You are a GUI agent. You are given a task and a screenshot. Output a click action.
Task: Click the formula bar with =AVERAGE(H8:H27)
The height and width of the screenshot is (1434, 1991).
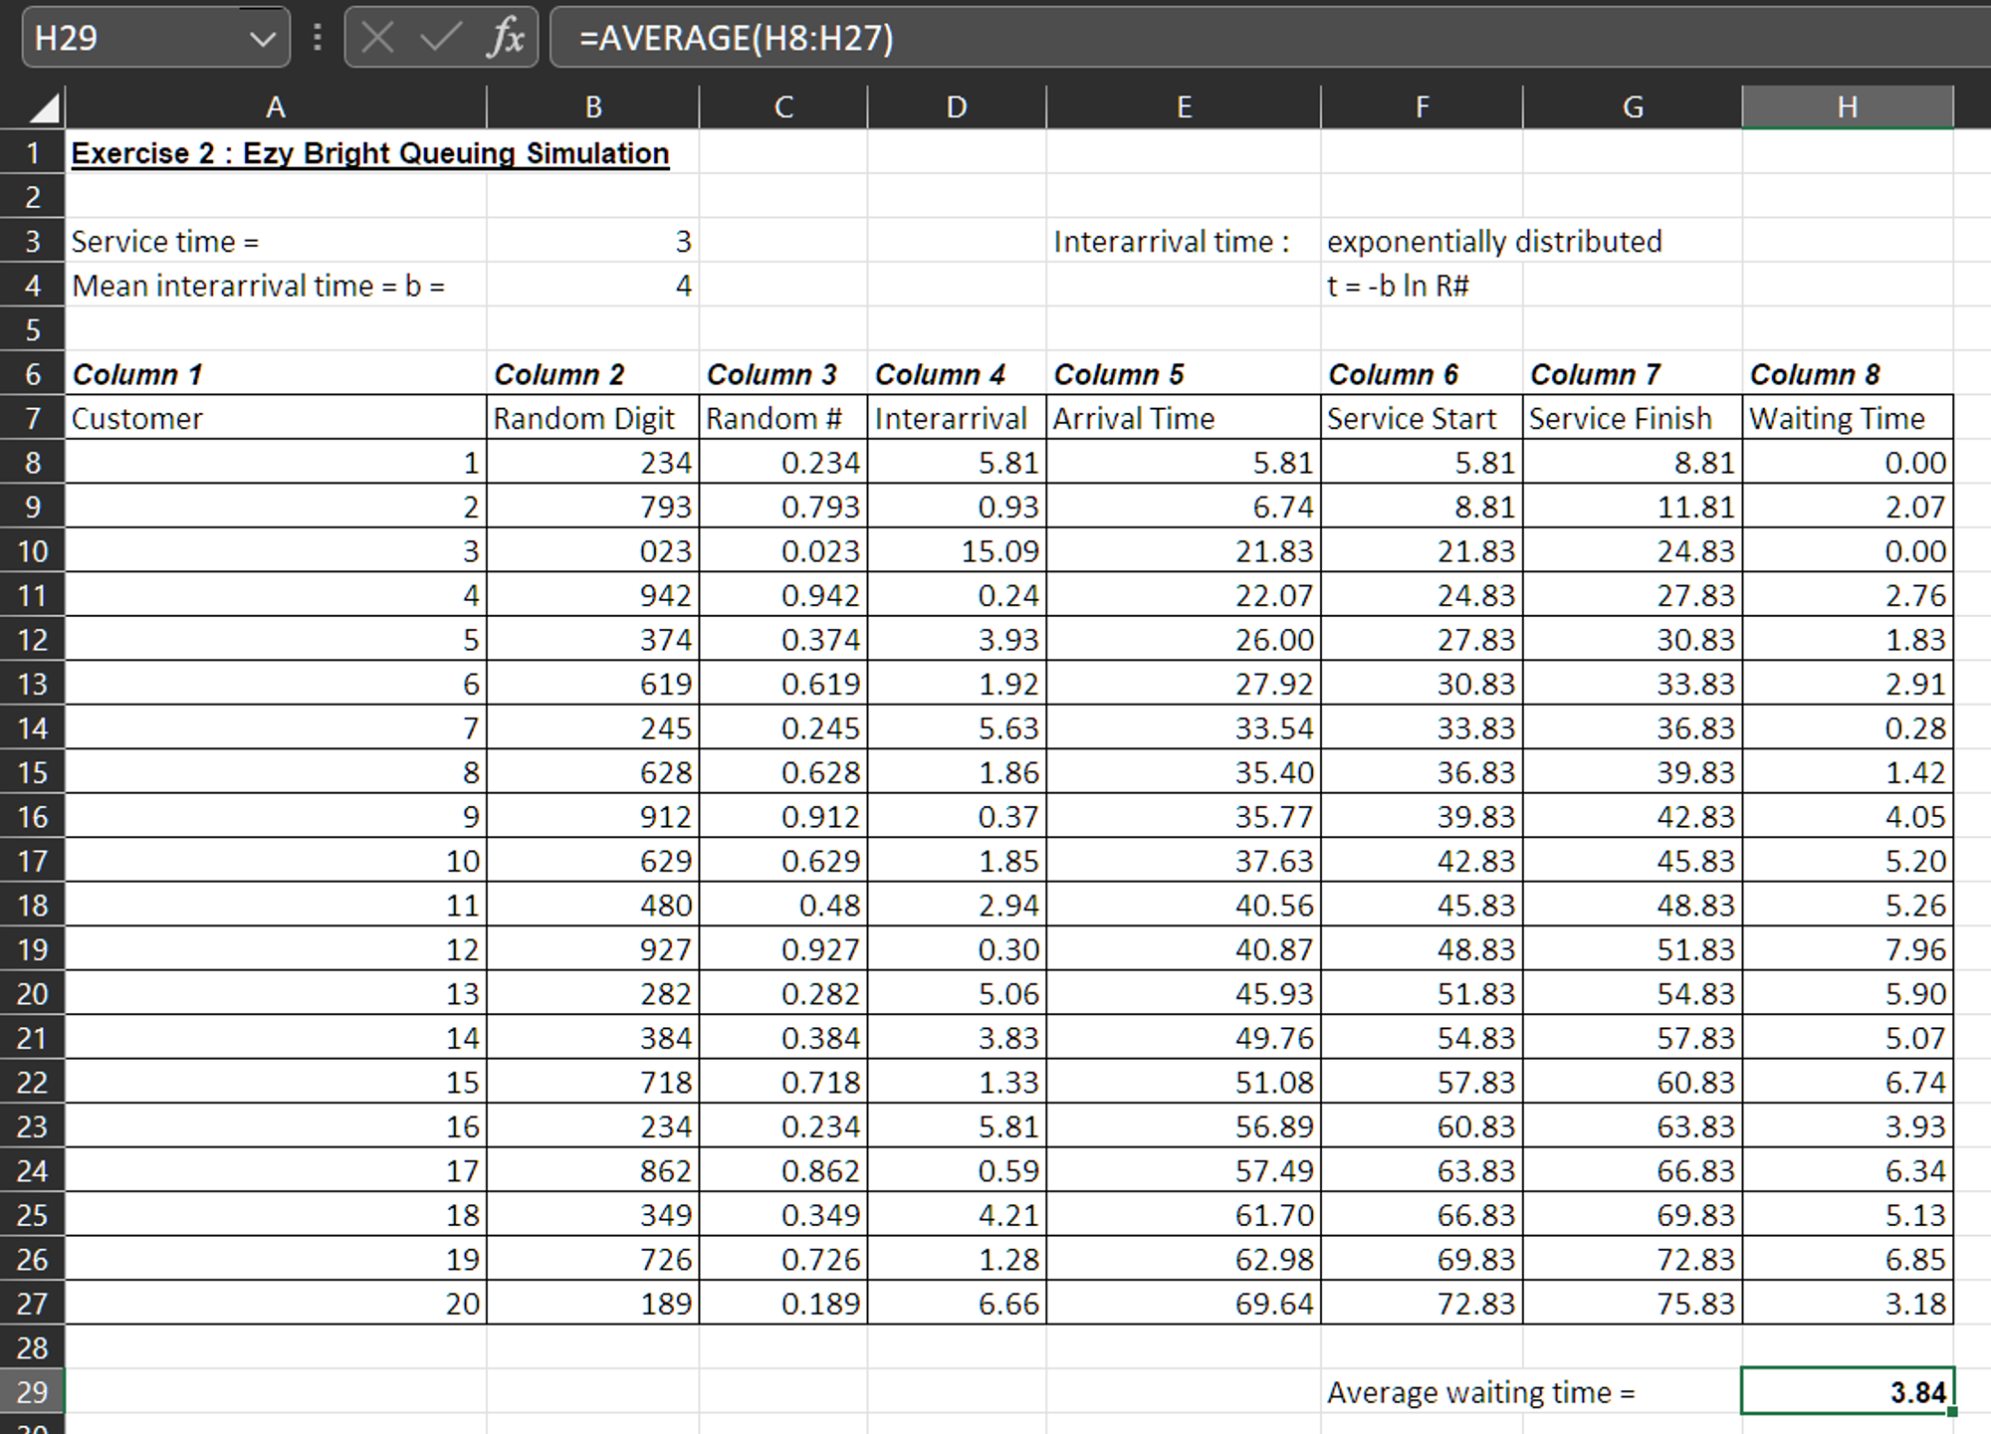[1270, 38]
